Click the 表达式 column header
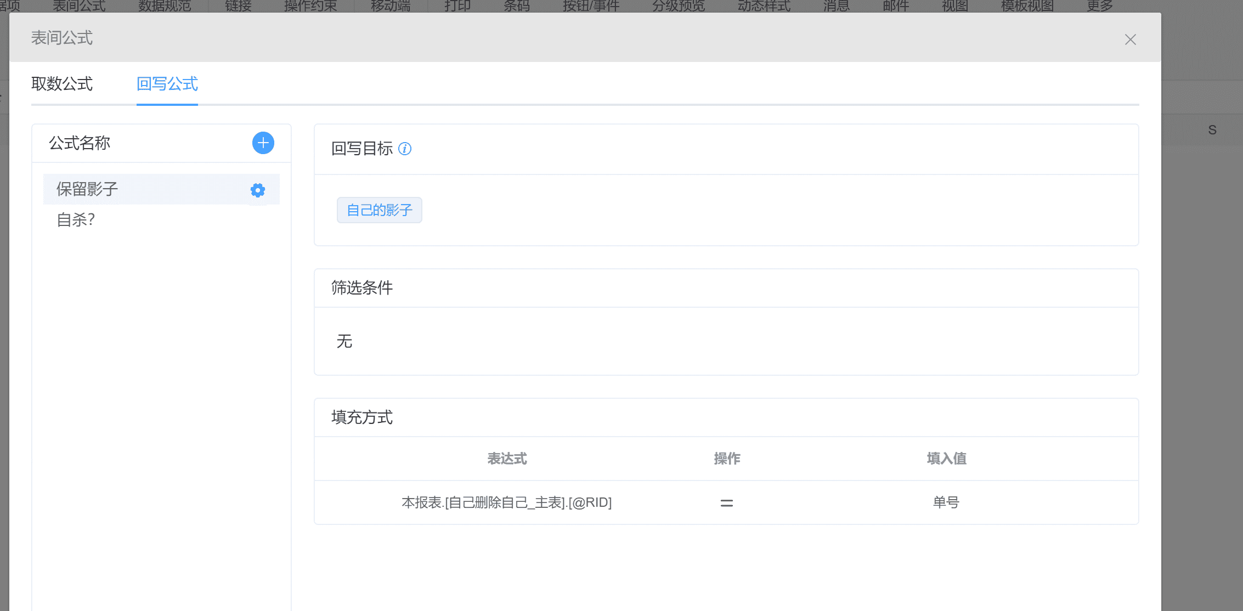This screenshot has height=611, width=1243. (x=507, y=459)
